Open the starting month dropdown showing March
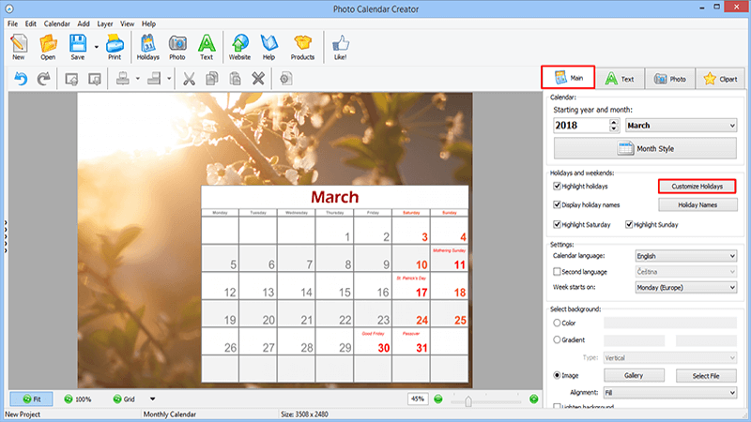This screenshot has height=422, width=751. click(x=682, y=126)
